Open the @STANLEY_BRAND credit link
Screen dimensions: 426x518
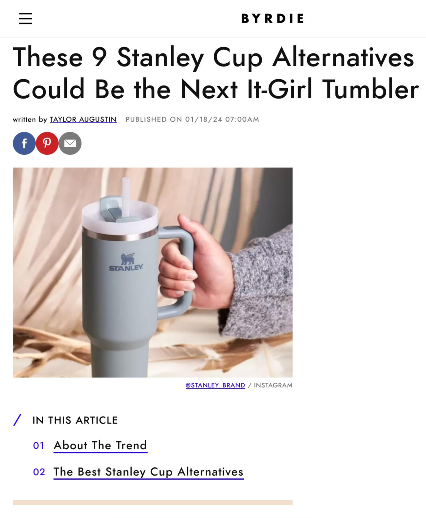click(x=215, y=385)
